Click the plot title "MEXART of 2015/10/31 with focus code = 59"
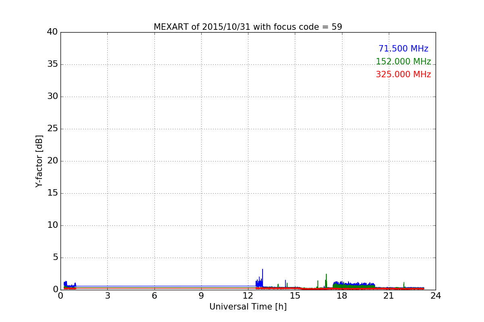The height and width of the screenshot is (322, 484). (x=248, y=27)
